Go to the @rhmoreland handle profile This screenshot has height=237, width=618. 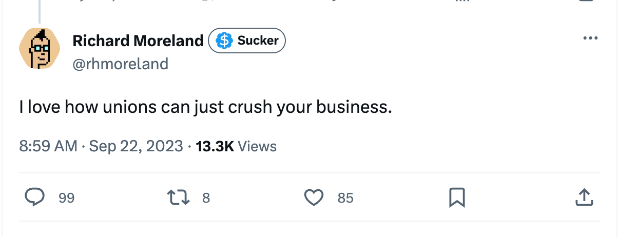[121, 64]
